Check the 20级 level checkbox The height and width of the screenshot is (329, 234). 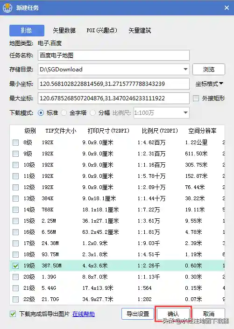pyautogui.click(x=15, y=277)
